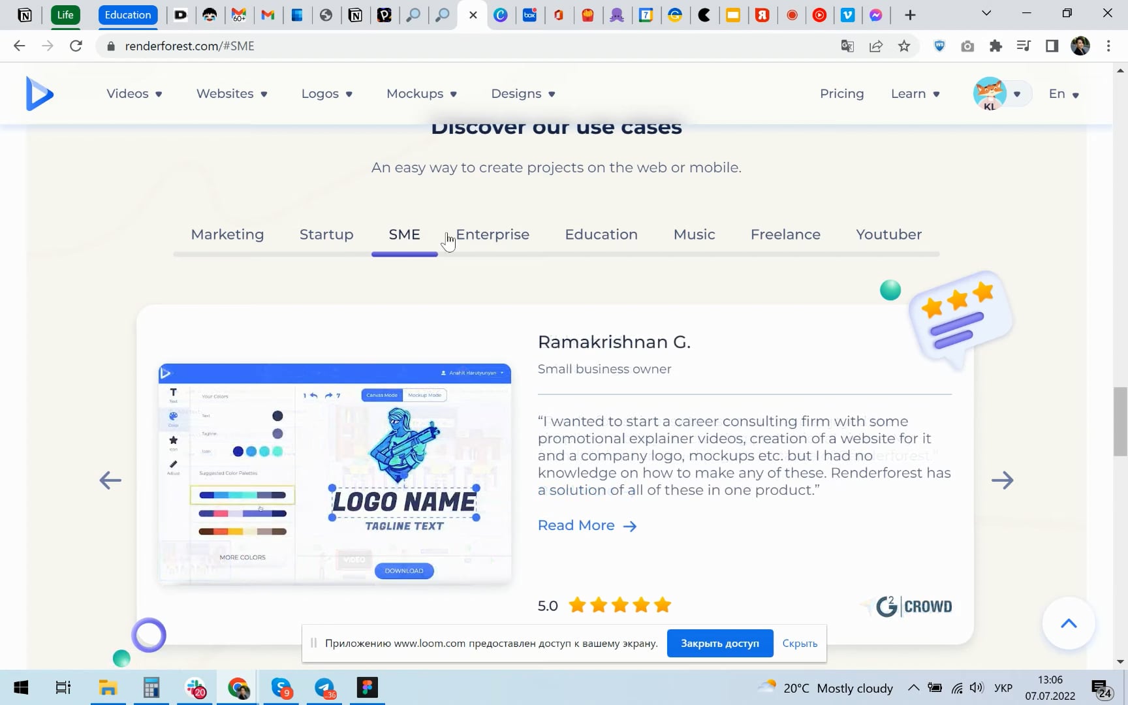Close the current browser tab
This screenshot has height=705, width=1128.
point(473,15)
